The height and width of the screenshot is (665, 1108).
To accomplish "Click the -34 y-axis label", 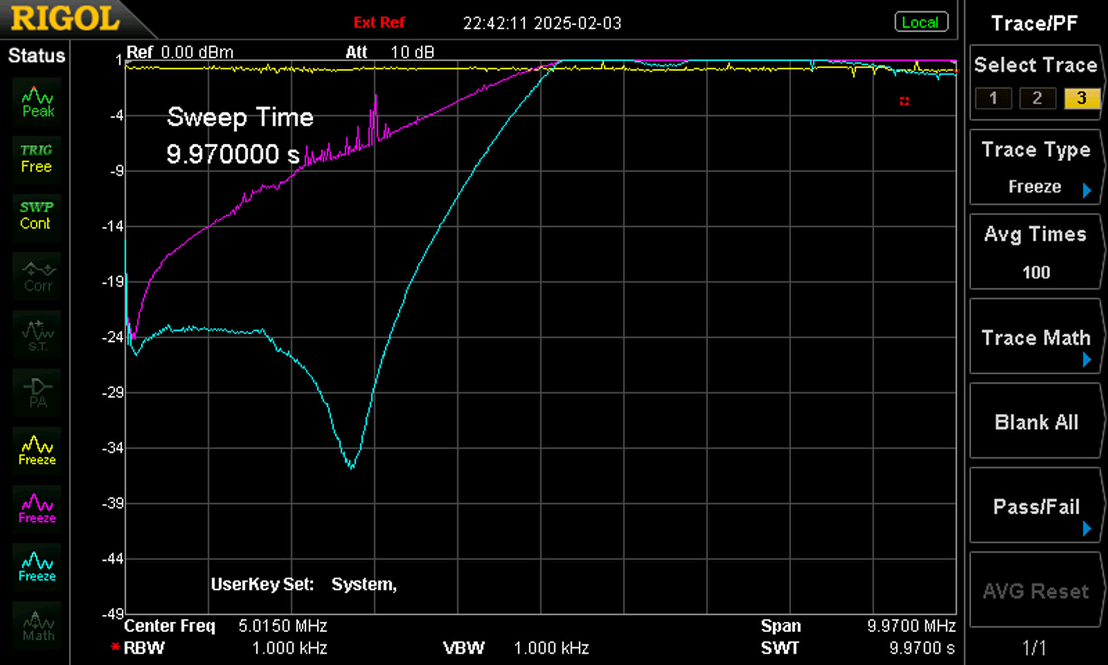I will 113,447.
